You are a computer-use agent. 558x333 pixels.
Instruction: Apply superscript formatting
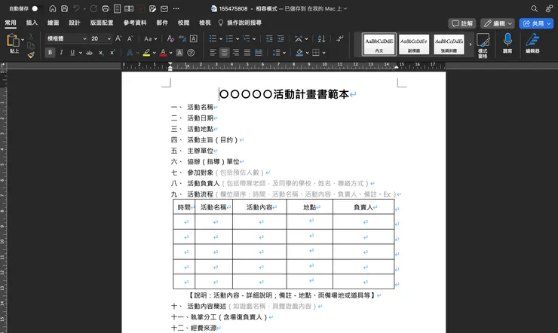coord(112,53)
